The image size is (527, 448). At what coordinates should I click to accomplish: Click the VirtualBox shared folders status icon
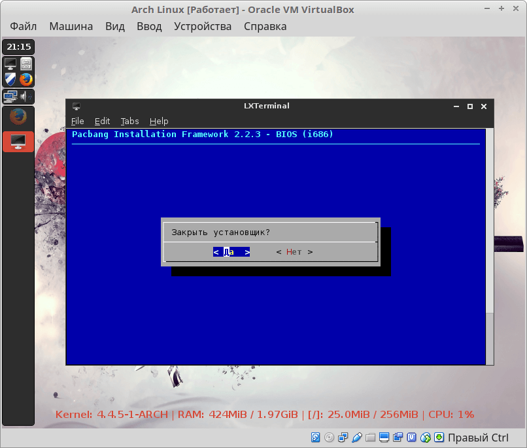[x=370, y=437]
